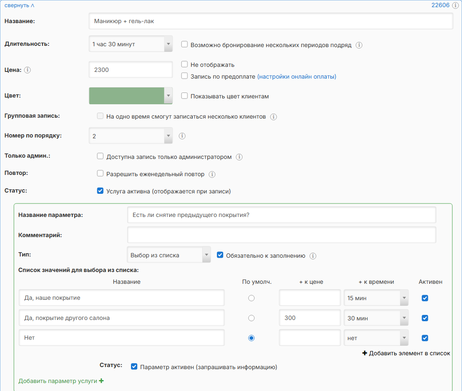This screenshot has width=462, height=391.
Task: Open the service ID 22606 link
Action: click(441, 5)
